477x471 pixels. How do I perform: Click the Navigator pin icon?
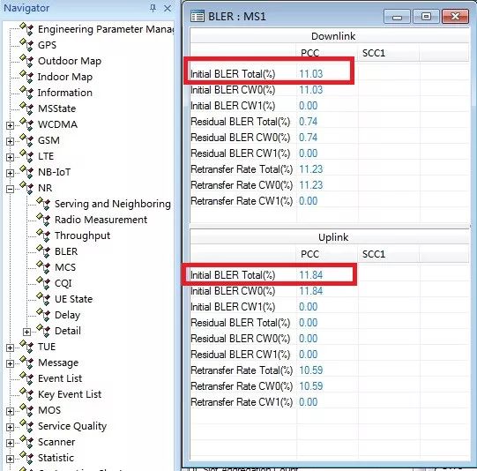click(x=153, y=8)
